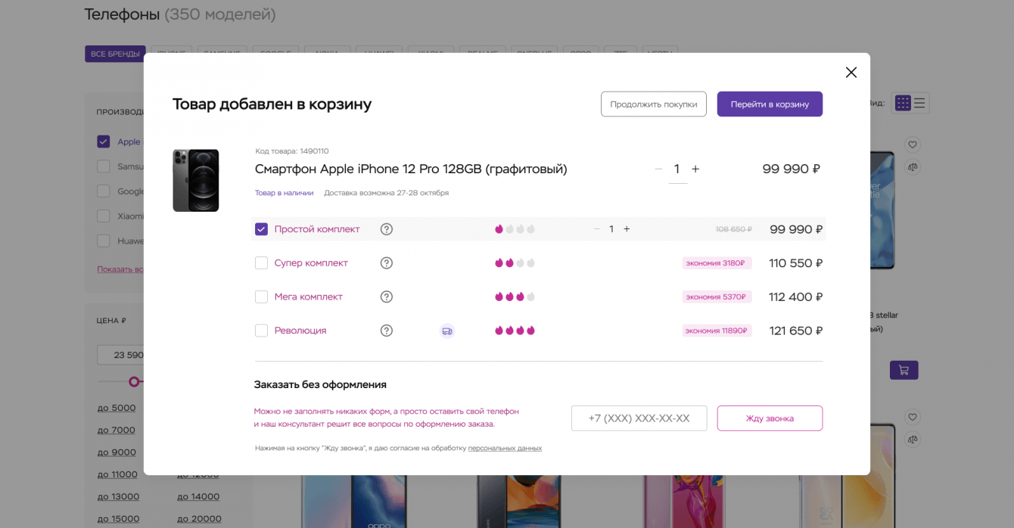Click help icon next to Простой комплект
The height and width of the screenshot is (528, 1014).
coord(387,229)
